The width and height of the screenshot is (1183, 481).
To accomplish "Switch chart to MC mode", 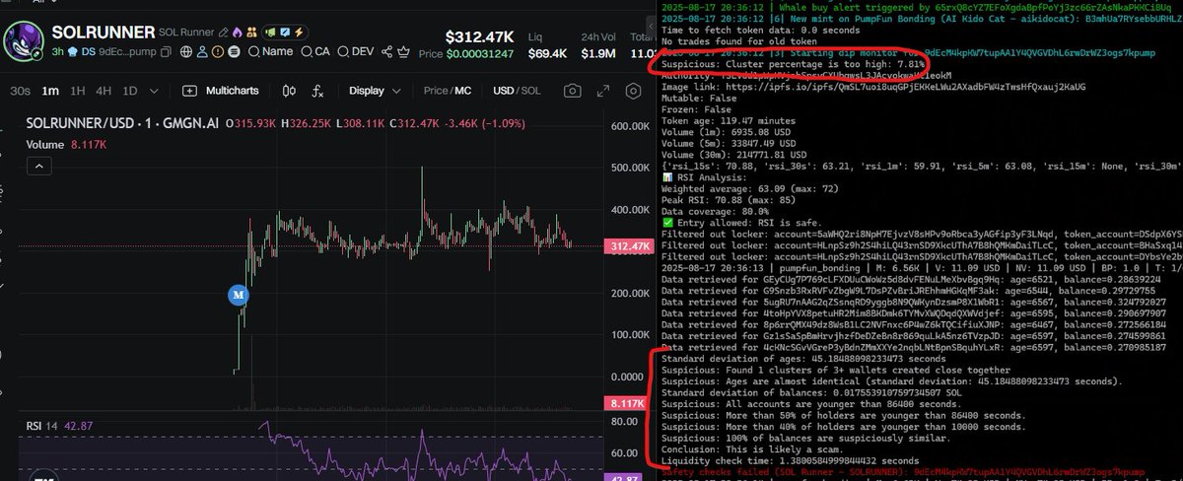I will pyautogui.click(x=462, y=91).
